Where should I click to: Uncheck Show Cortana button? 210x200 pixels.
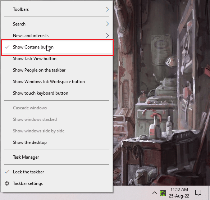point(56,47)
